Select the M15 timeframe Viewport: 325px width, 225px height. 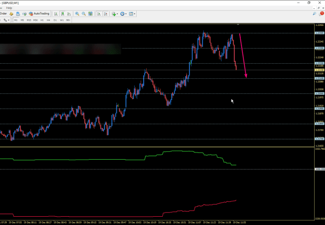tap(29, 20)
